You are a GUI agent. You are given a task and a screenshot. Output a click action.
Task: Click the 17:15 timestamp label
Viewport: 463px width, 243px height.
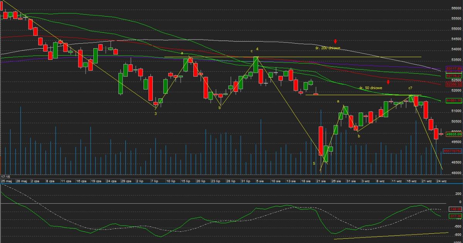pos(5,176)
